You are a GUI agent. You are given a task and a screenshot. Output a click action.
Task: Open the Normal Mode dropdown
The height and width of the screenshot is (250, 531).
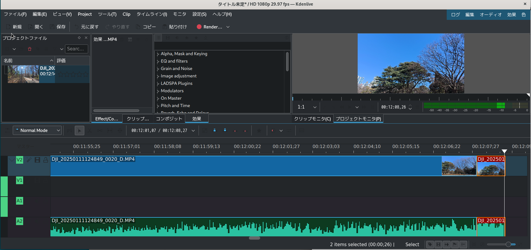pyautogui.click(x=37, y=130)
